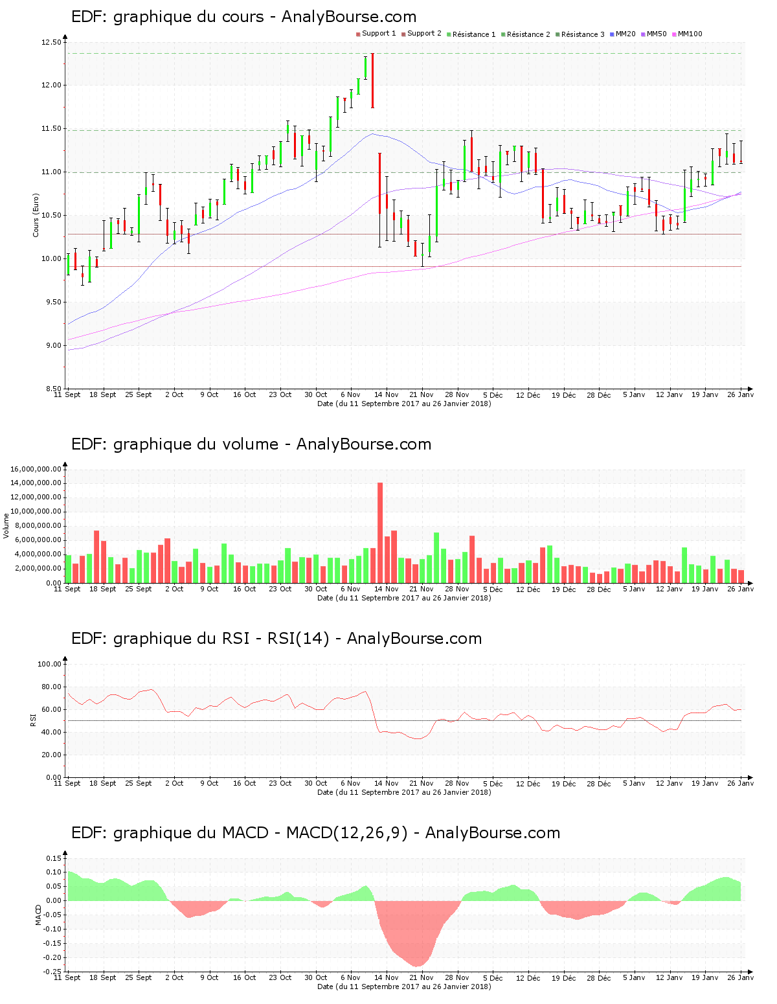Image resolution: width=777 pixels, height=1004 pixels.
Task: Click '5 Janv' date under volume chart
Action: tap(634, 589)
